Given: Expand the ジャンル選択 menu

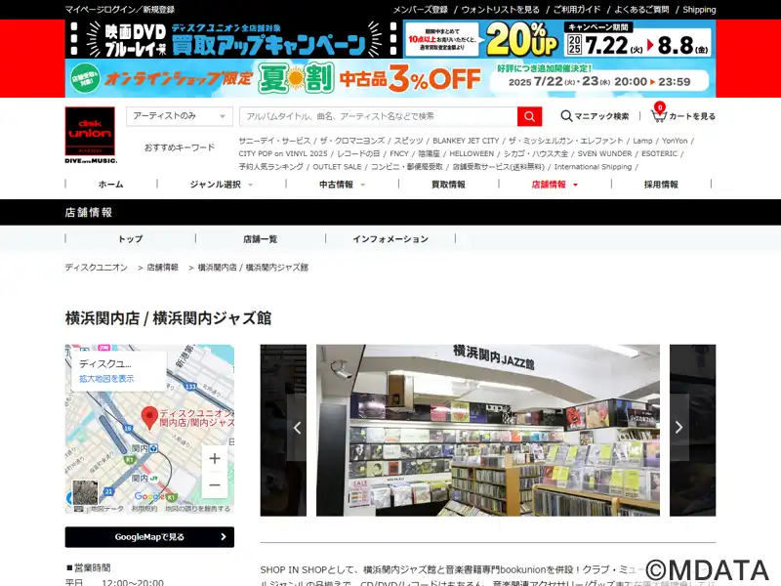Looking at the screenshot, I should coord(222,185).
